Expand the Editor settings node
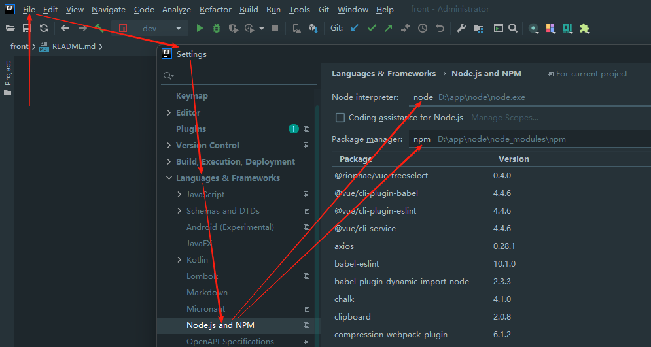Image resolution: width=651 pixels, height=347 pixels. (x=169, y=112)
